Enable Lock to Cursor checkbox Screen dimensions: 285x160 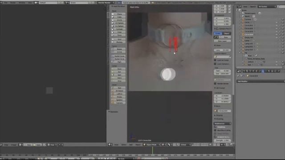pos(215,60)
